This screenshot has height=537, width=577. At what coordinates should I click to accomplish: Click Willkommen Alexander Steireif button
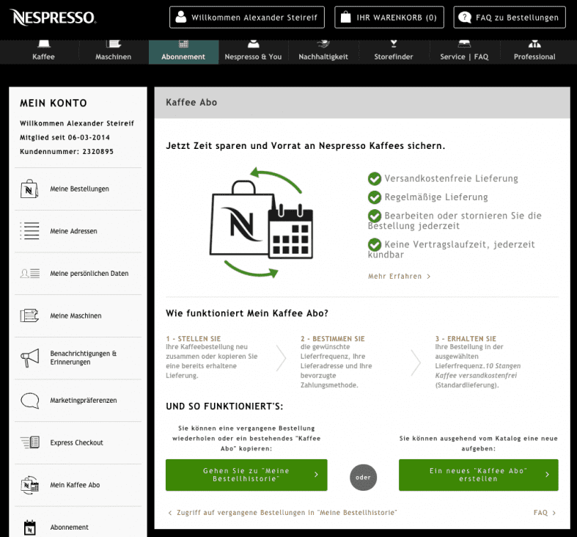tap(247, 17)
